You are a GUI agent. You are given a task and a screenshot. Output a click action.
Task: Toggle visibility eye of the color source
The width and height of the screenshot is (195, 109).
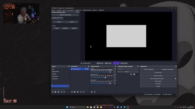click(86, 69)
